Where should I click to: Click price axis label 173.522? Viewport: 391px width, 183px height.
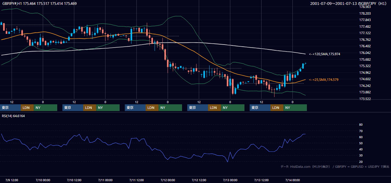[365, 99]
